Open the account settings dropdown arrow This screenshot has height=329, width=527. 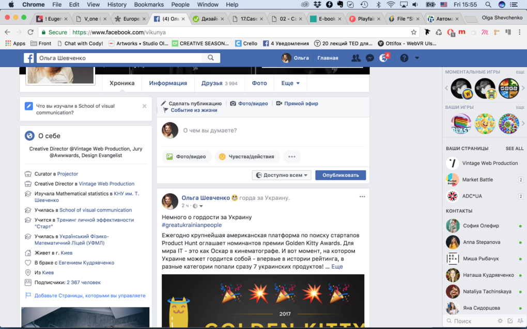[x=417, y=58]
